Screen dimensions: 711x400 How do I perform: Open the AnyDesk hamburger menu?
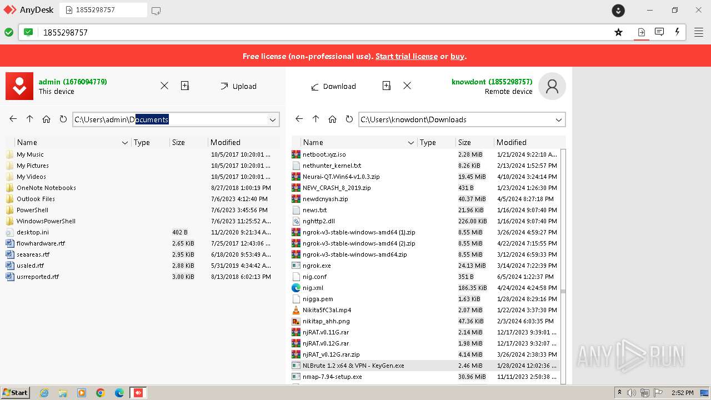click(x=699, y=32)
